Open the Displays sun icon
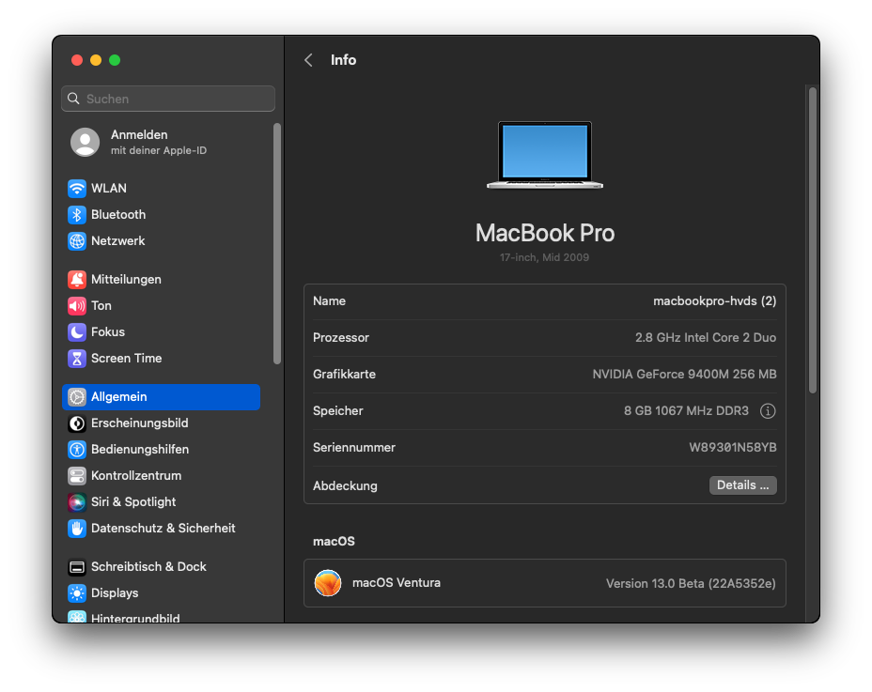This screenshot has height=692, width=872. (77, 593)
